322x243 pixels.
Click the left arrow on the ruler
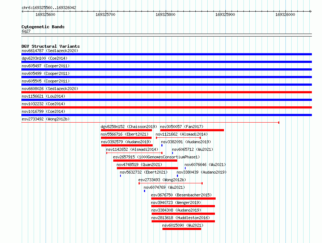pos(22,11)
